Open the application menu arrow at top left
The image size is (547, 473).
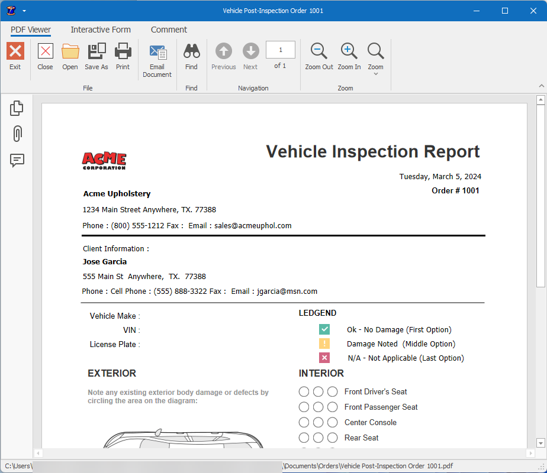coord(24,10)
